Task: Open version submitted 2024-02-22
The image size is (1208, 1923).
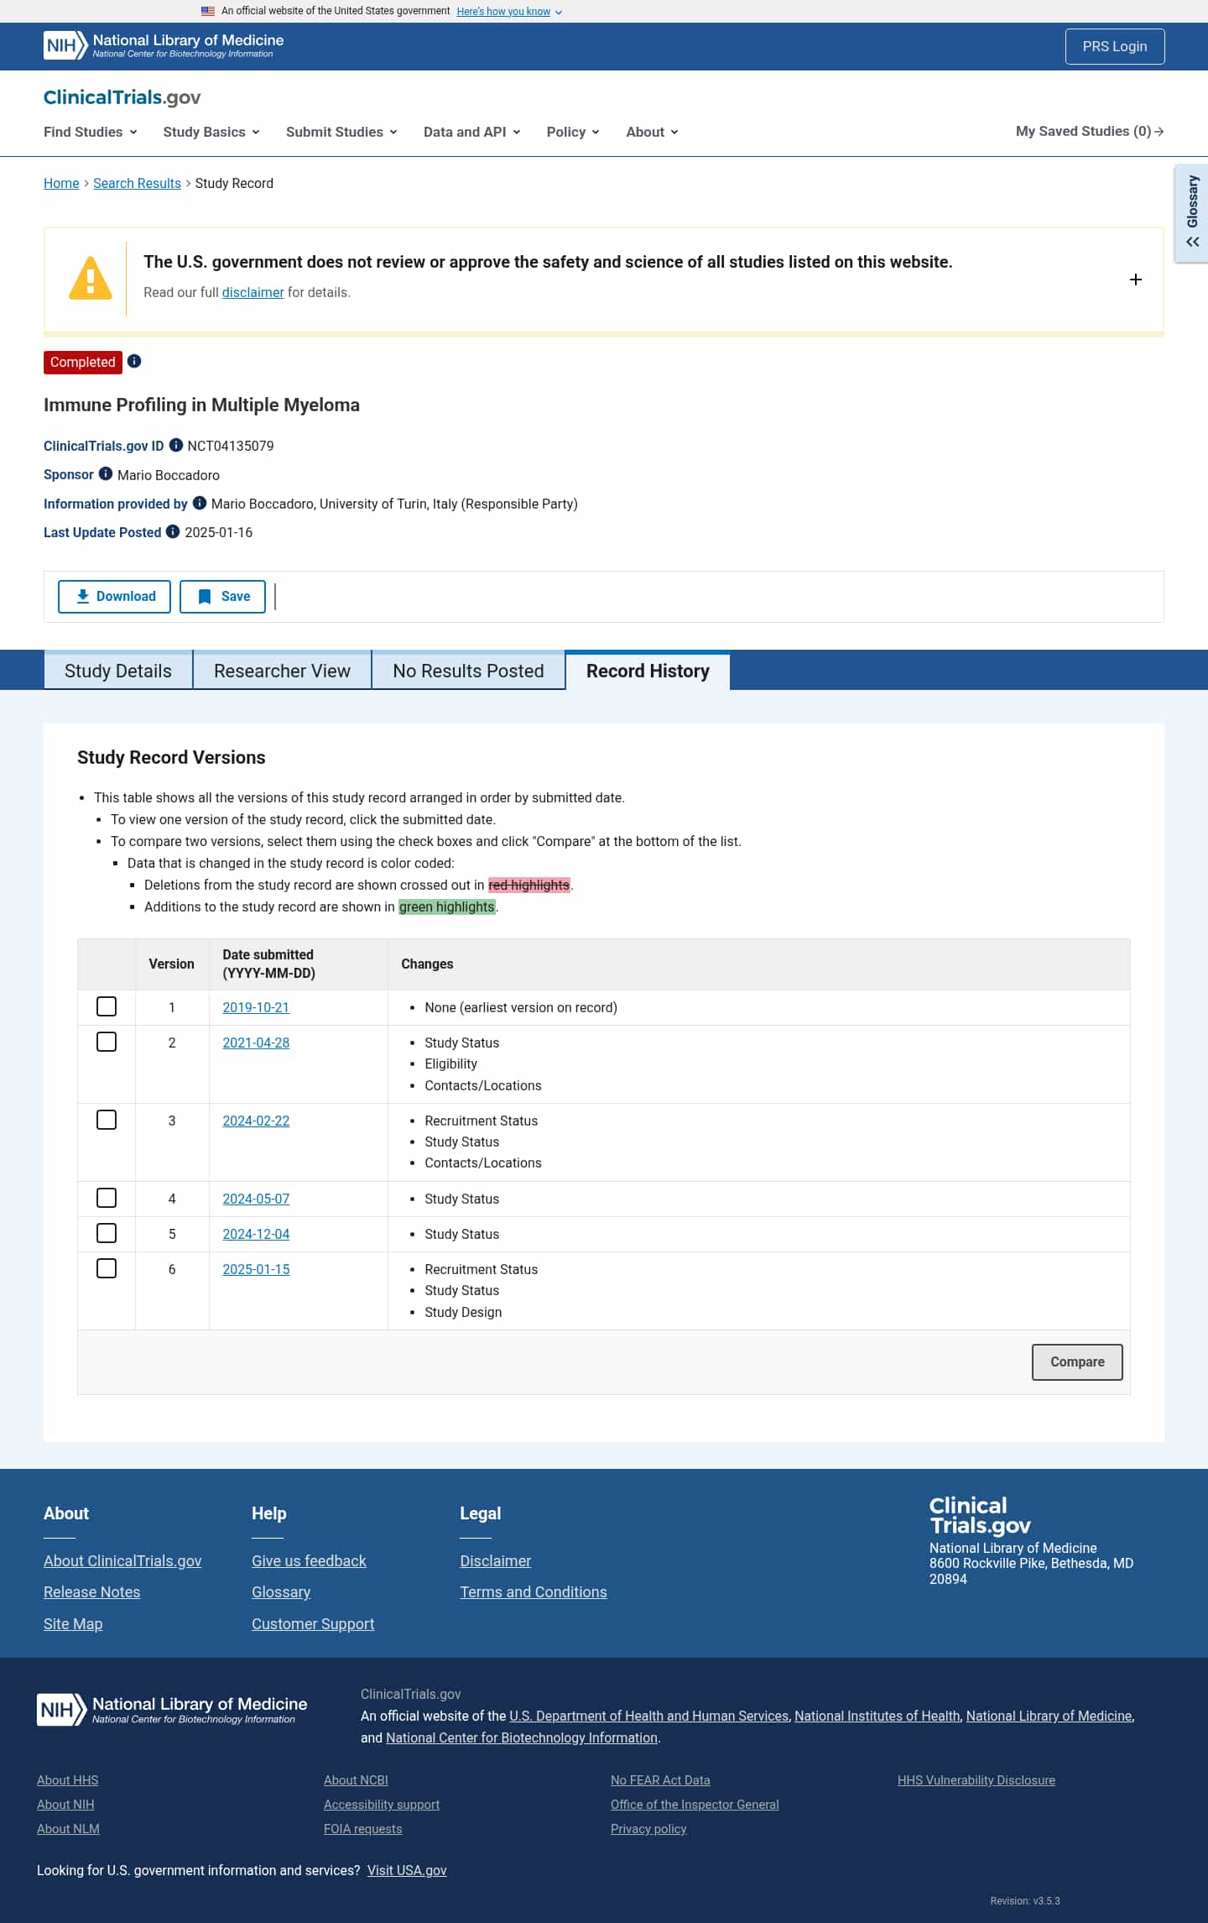Action: tap(256, 1121)
